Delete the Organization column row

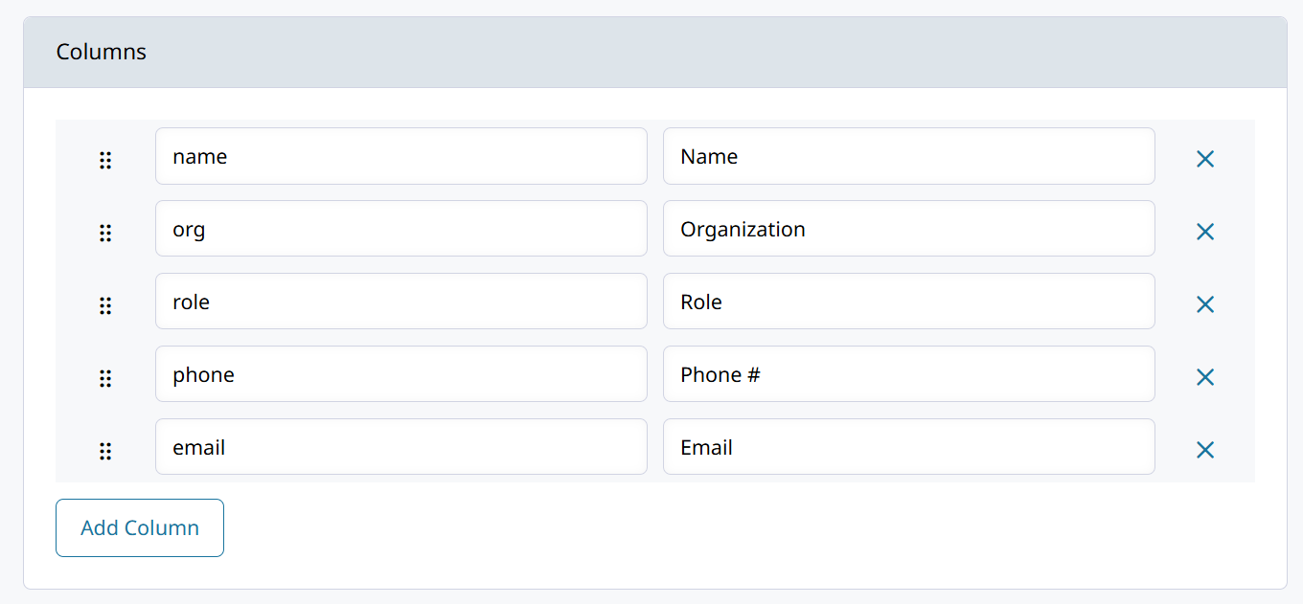click(x=1205, y=232)
